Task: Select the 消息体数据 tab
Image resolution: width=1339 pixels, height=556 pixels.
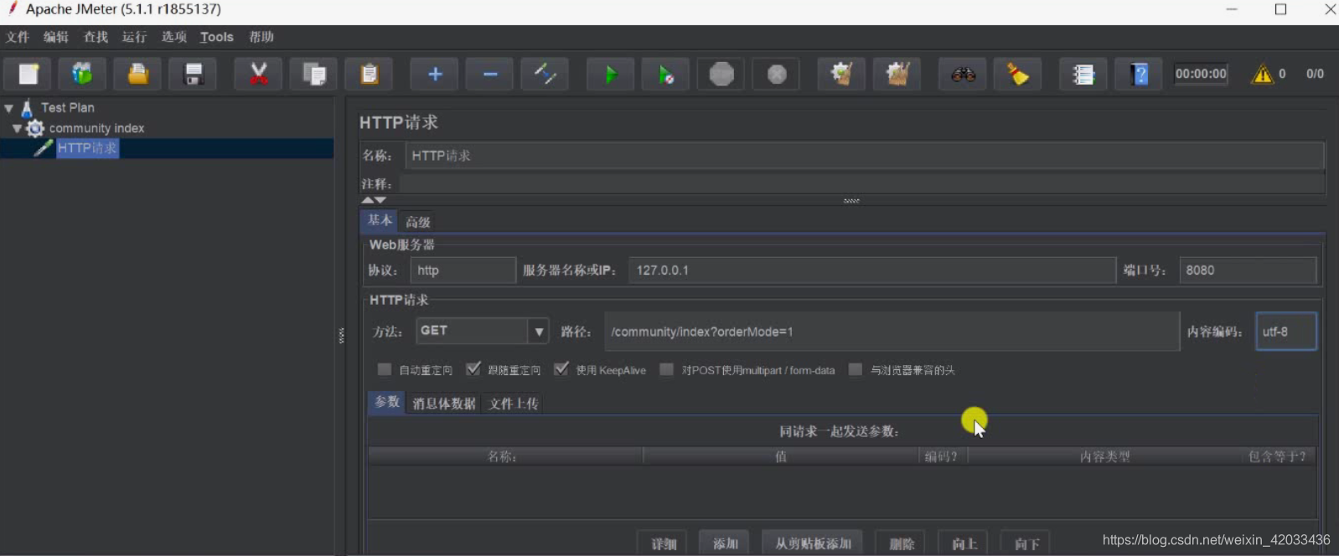Action: (444, 404)
